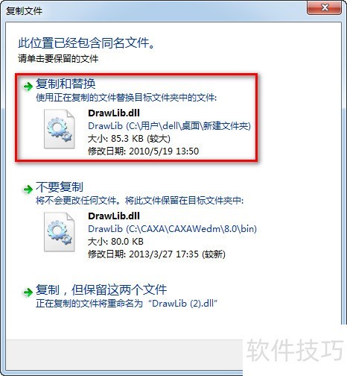Click the path C:\用户\dell\桌面\新建文件夹
Image resolution: width=347 pixels, height=376 pixels.
pyautogui.click(x=188, y=126)
